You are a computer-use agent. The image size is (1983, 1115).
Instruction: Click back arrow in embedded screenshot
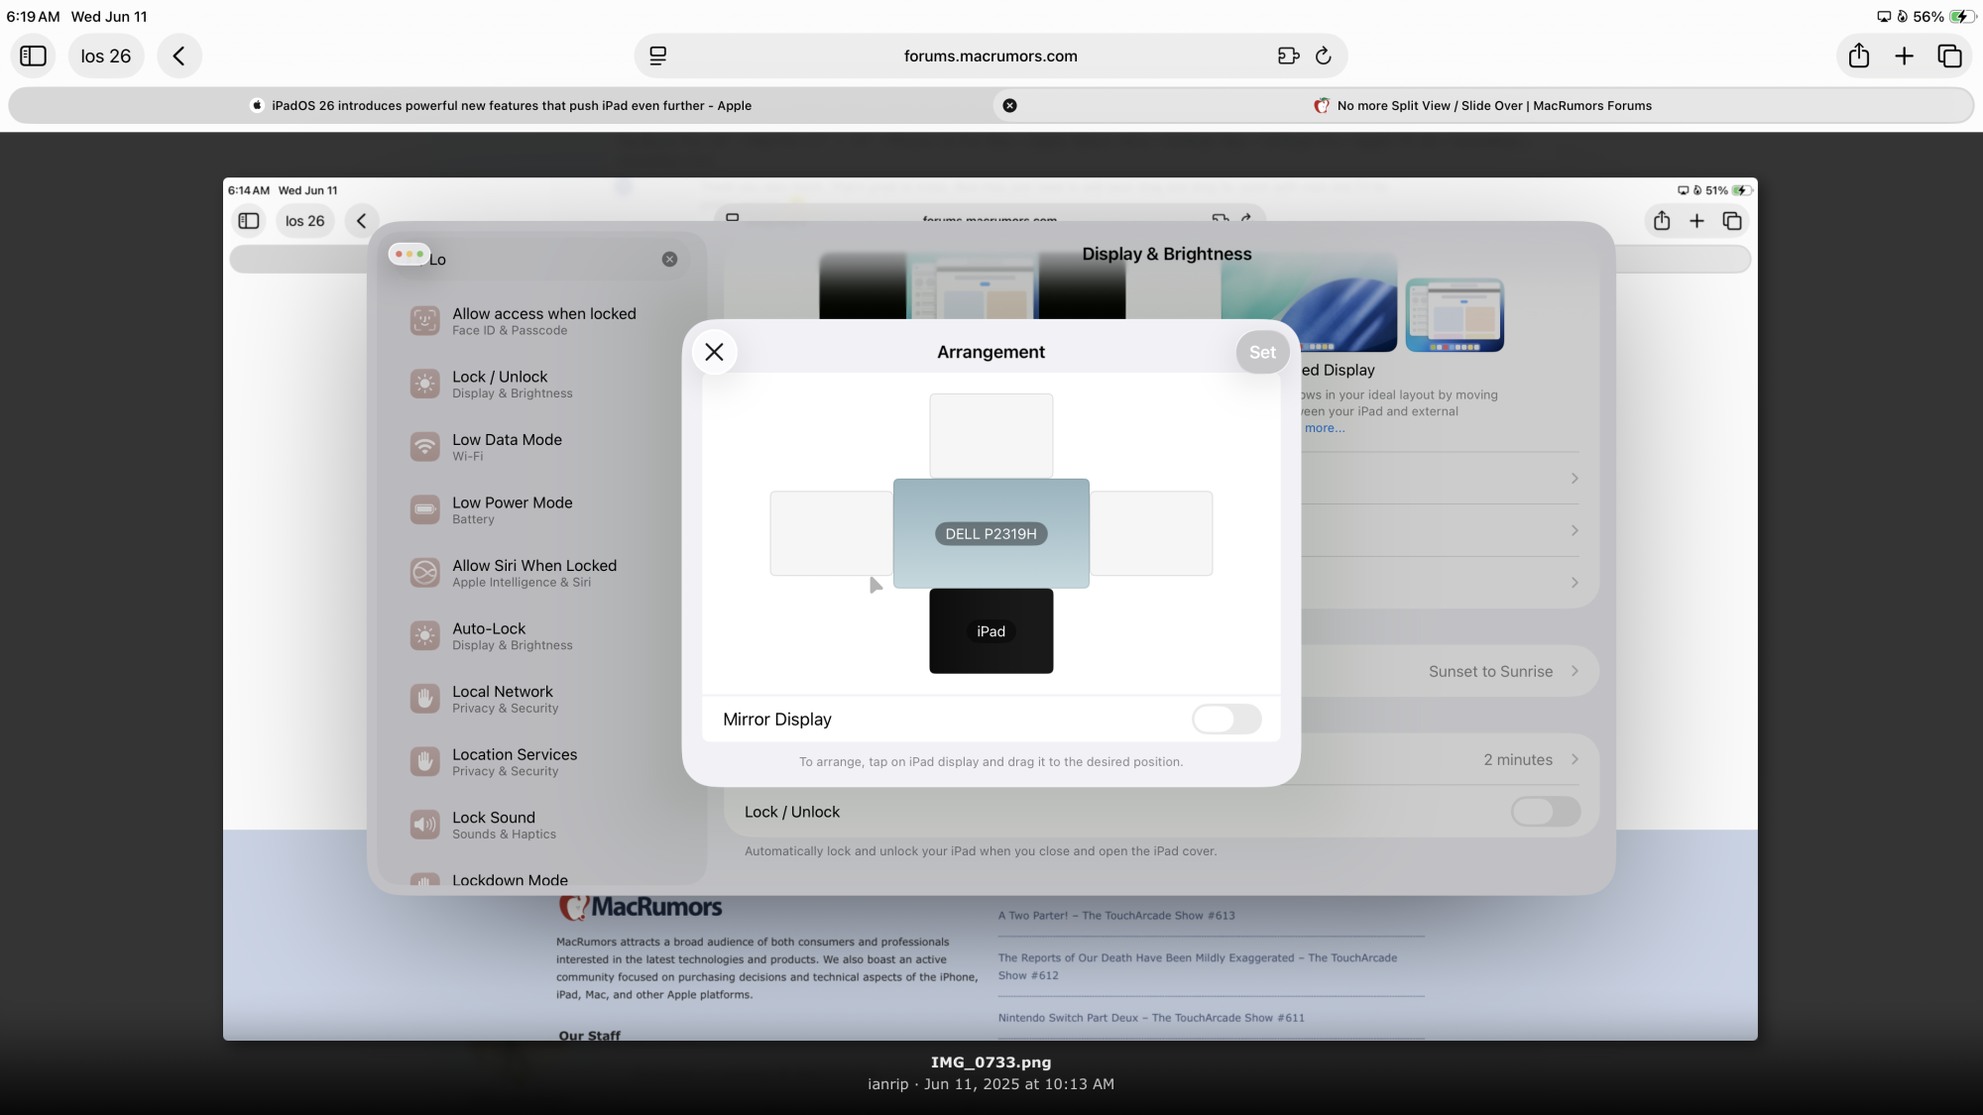coord(362,221)
